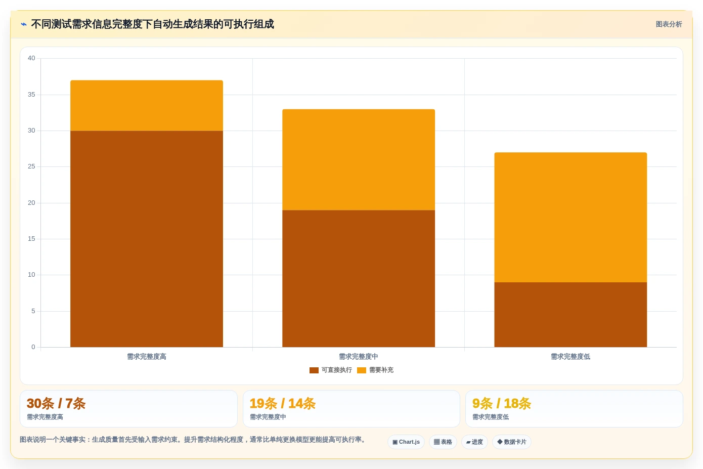This screenshot has height=469, width=703.
Task: Click the y-axis value 40
Action: click(x=31, y=58)
